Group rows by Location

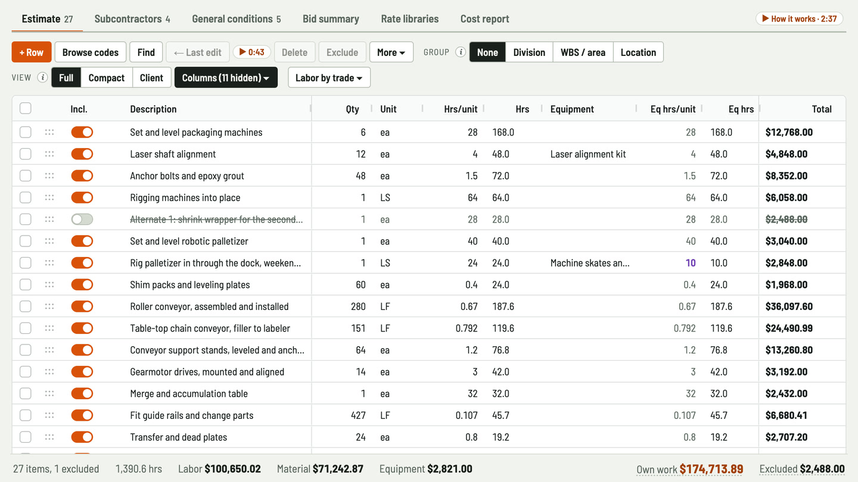tap(638, 52)
